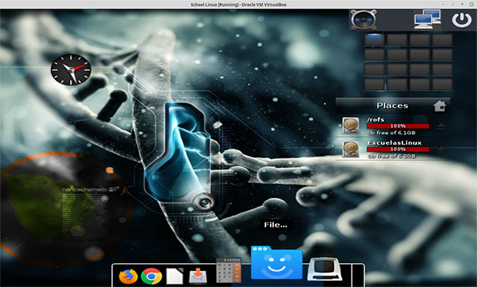This screenshot has height=287, width=477.
Task: Open the speaker volume mixer gadget
Action: pos(364,20)
